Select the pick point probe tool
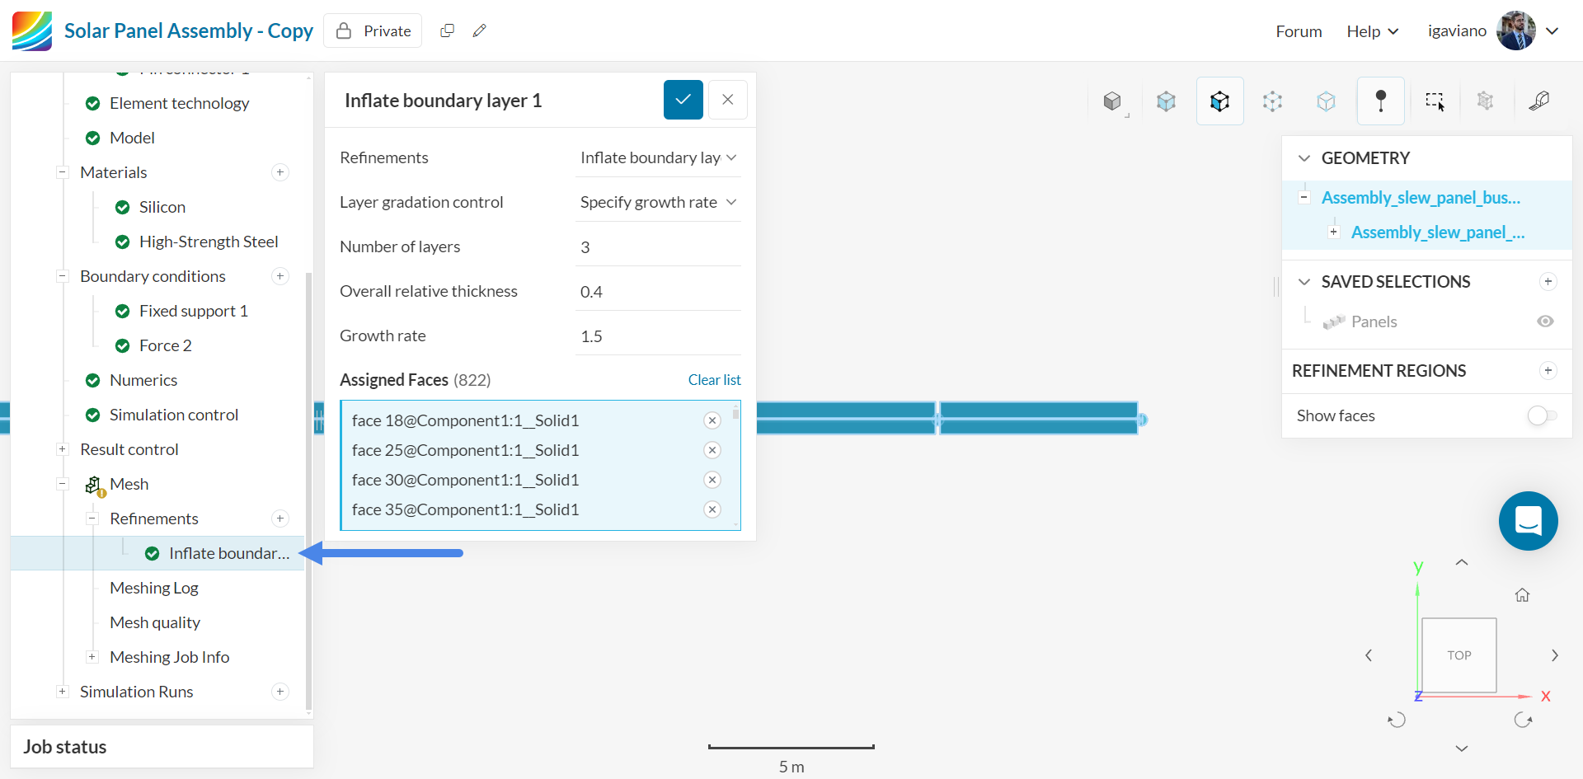This screenshot has height=779, width=1583. [x=1380, y=101]
